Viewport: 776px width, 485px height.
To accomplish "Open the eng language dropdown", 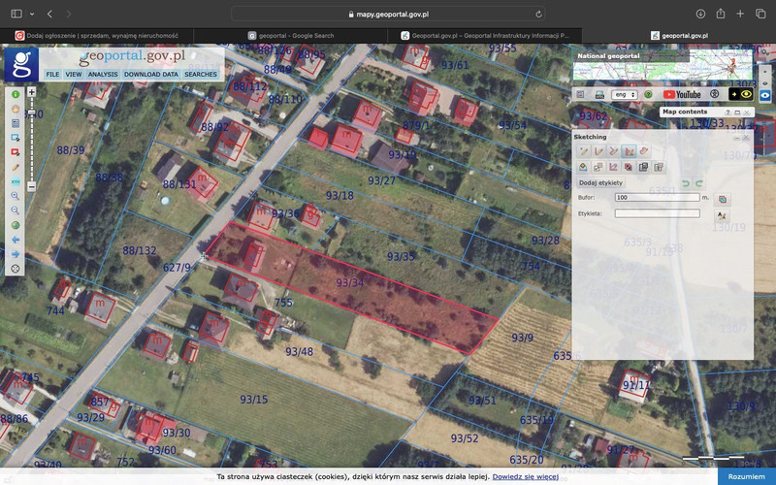I will pyautogui.click(x=626, y=94).
